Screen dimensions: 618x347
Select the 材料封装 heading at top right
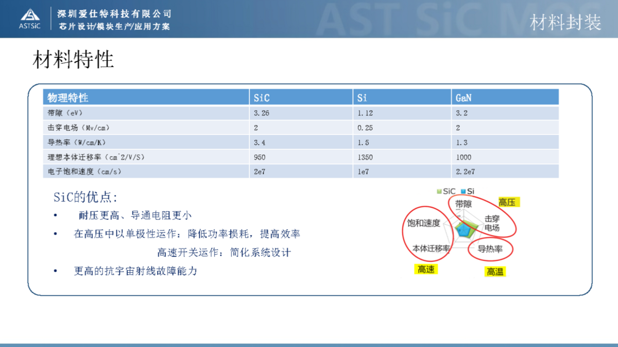(x=565, y=22)
